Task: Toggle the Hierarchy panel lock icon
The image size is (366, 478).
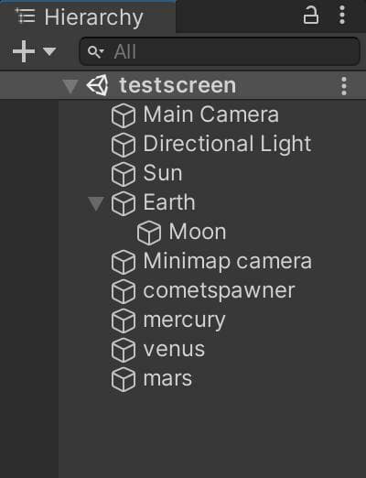Action: [x=311, y=16]
